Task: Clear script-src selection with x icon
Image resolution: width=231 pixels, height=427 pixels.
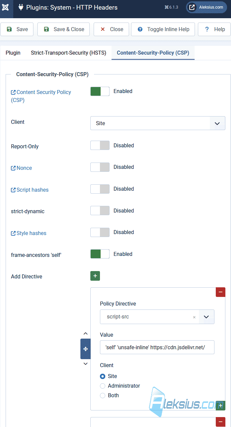Action: 194,317
